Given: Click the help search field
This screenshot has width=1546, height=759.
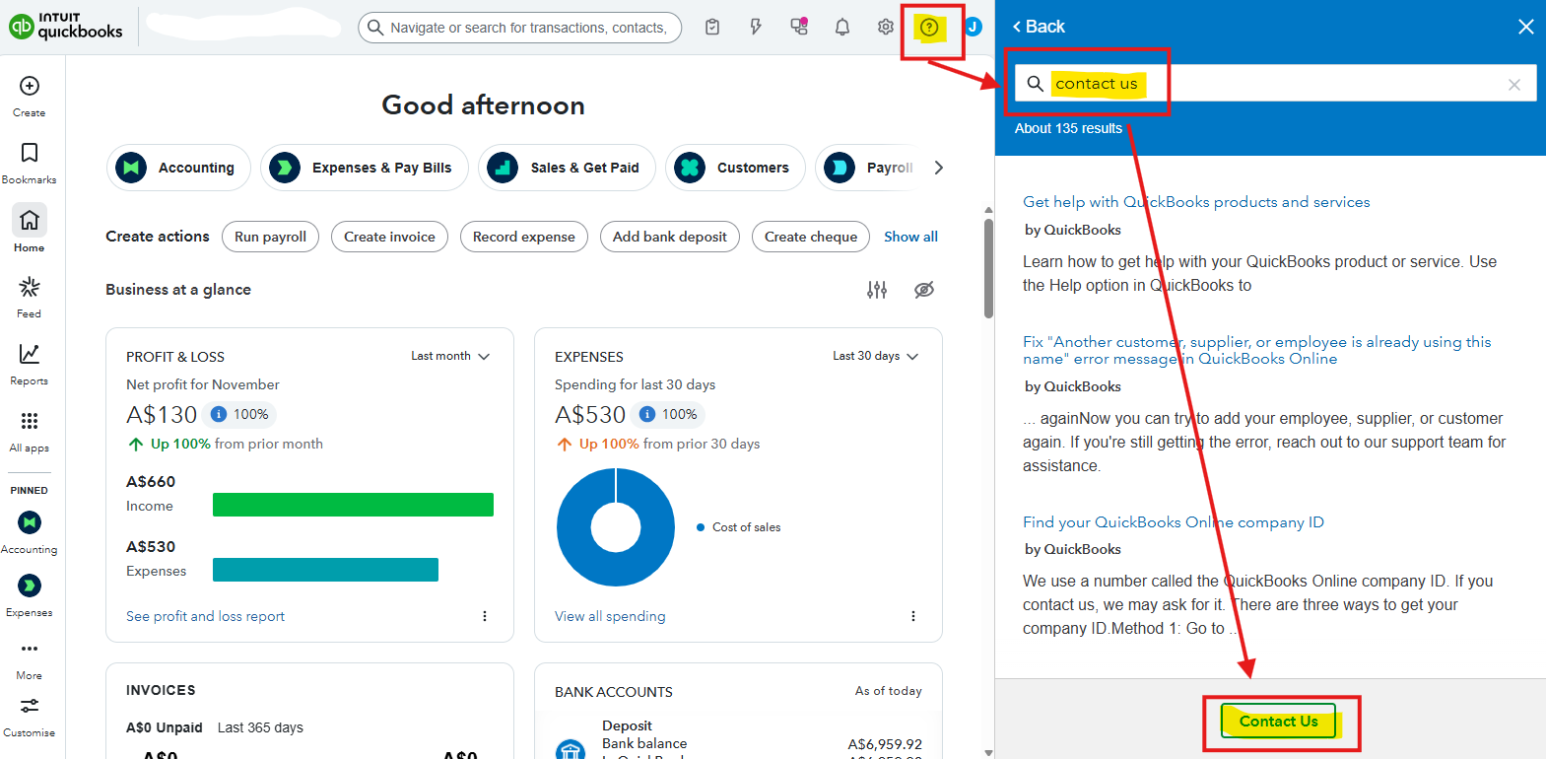Looking at the screenshot, I should [x=1271, y=84].
